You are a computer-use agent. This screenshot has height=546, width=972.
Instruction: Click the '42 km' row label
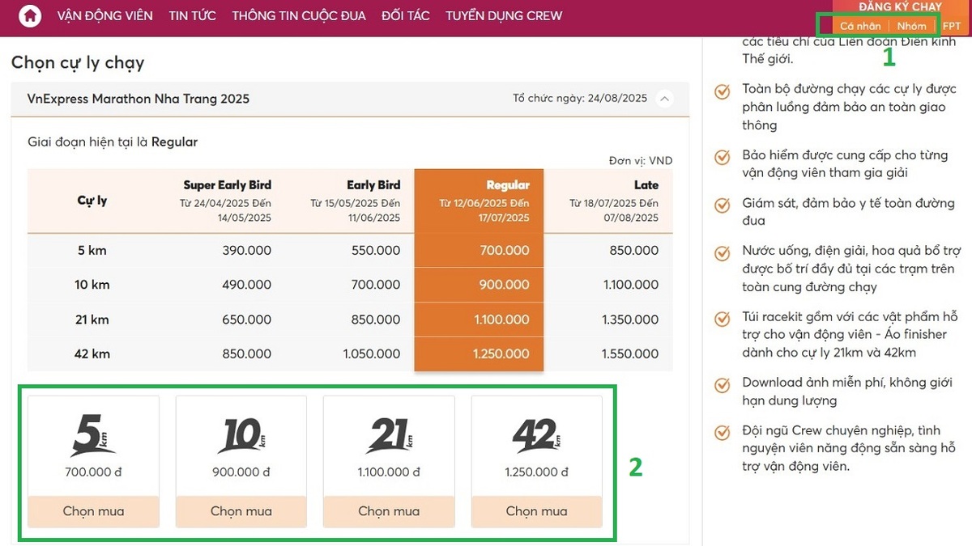pyautogui.click(x=92, y=354)
